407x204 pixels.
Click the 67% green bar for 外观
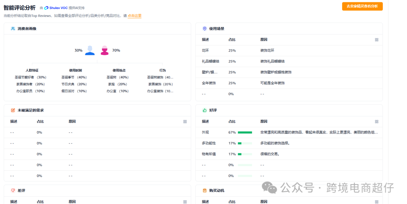245,132
